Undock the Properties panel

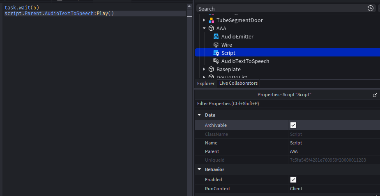(375, 95)
